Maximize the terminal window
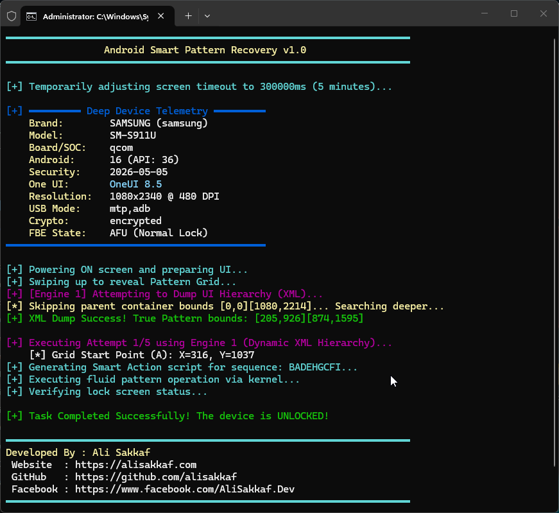Image resolution: width=559 pixels, height=513 pixels. (x=513, y=13)
